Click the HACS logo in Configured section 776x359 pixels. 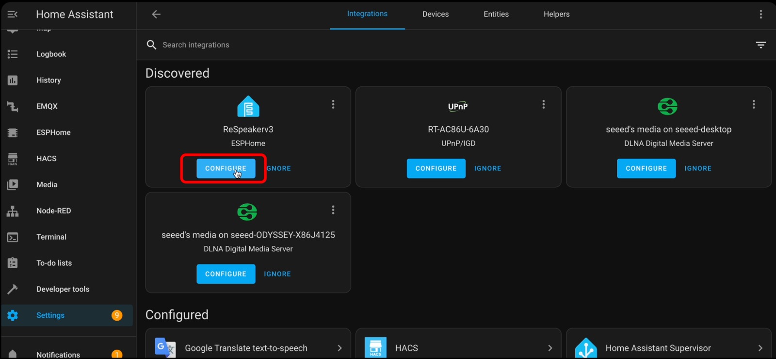pos(375,348)
